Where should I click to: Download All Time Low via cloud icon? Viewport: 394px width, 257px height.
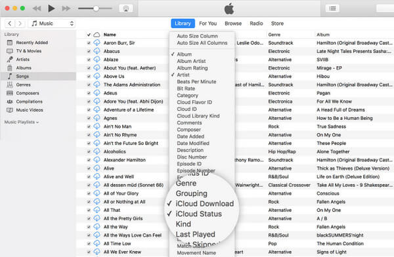pyautogui.click(x=97, y=243)
